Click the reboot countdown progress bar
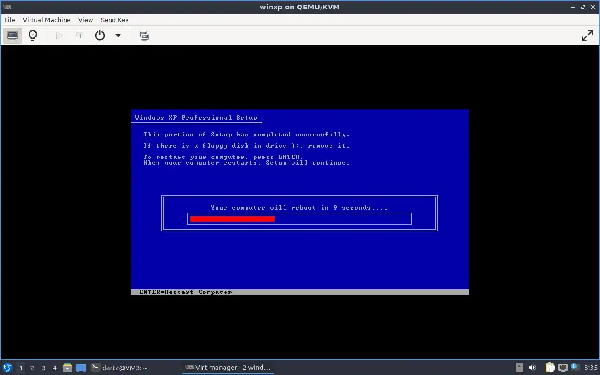Screen dimensions: 600x375 coord(300,218)
